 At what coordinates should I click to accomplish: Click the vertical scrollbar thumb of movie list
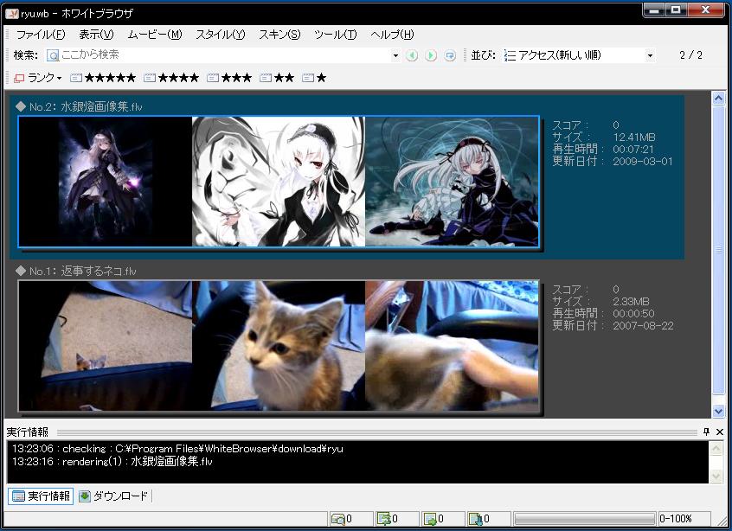click(x=718, y=250)
